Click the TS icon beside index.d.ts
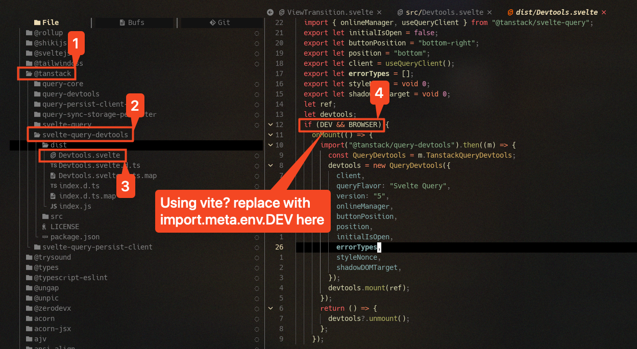 point(54,186)
